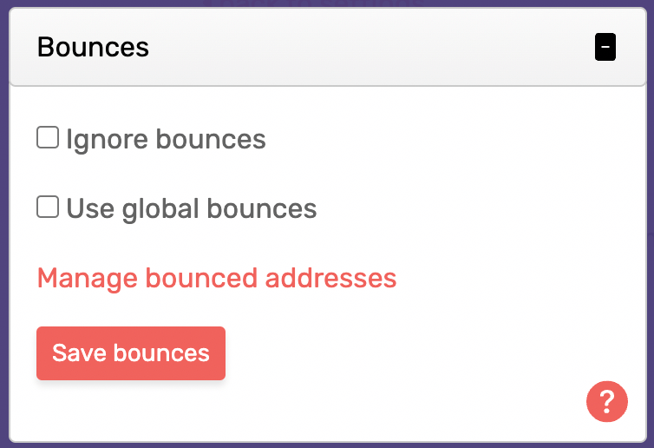
Task: Toggle the Bounces section header bar
Action: (327, 47)
